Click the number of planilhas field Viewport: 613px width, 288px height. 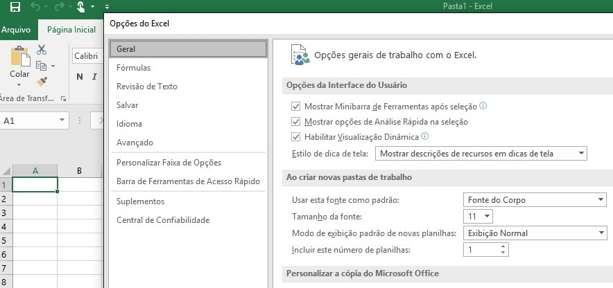481,250
